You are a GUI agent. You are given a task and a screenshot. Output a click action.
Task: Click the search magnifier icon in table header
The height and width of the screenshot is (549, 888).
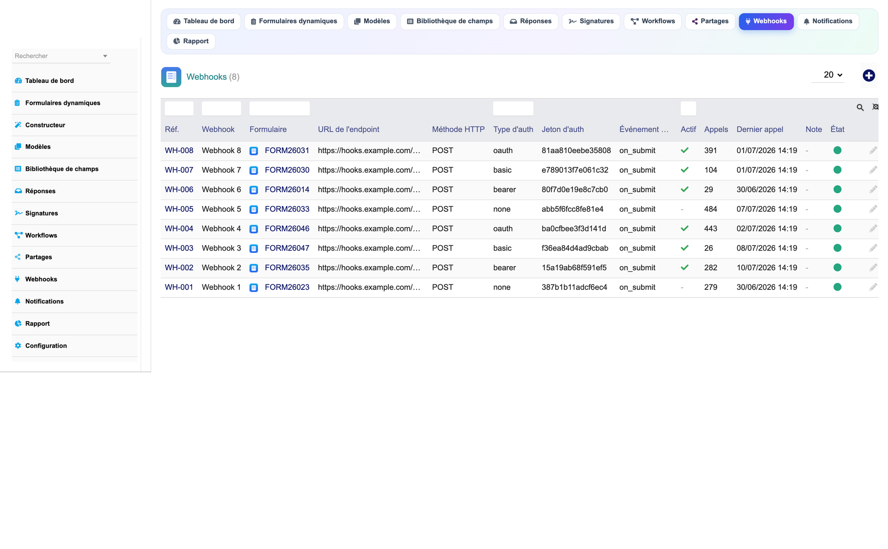tap(860, 108)
